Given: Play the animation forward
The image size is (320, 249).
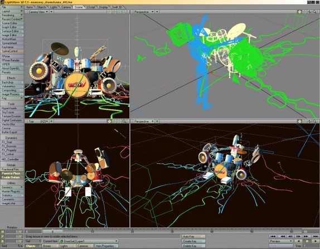Looking at the screenshot, I should click(316, 241).
